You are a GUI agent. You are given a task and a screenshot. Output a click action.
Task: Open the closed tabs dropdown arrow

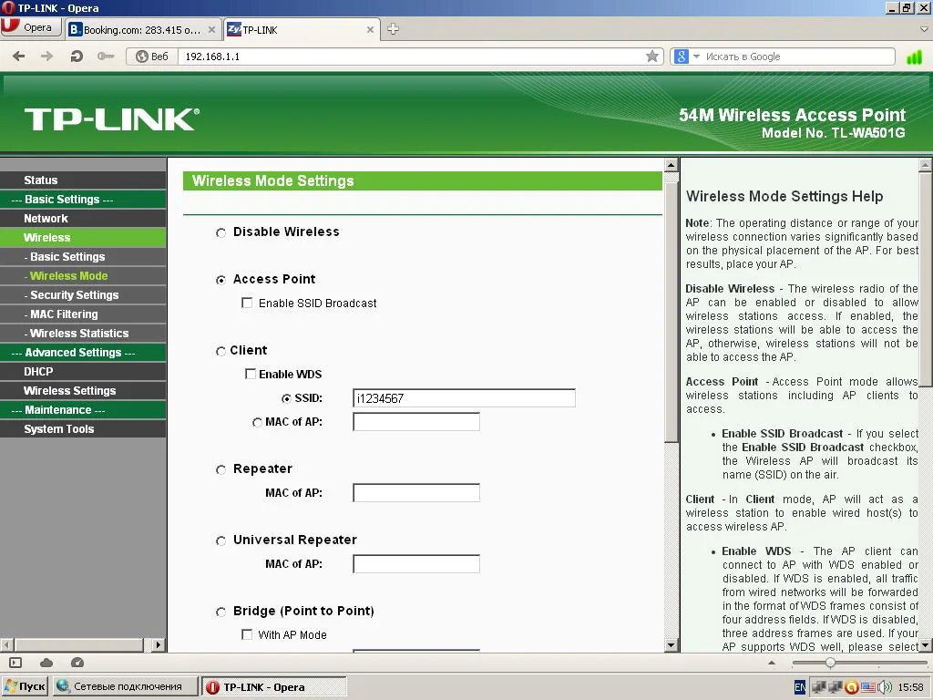(924, 29)
